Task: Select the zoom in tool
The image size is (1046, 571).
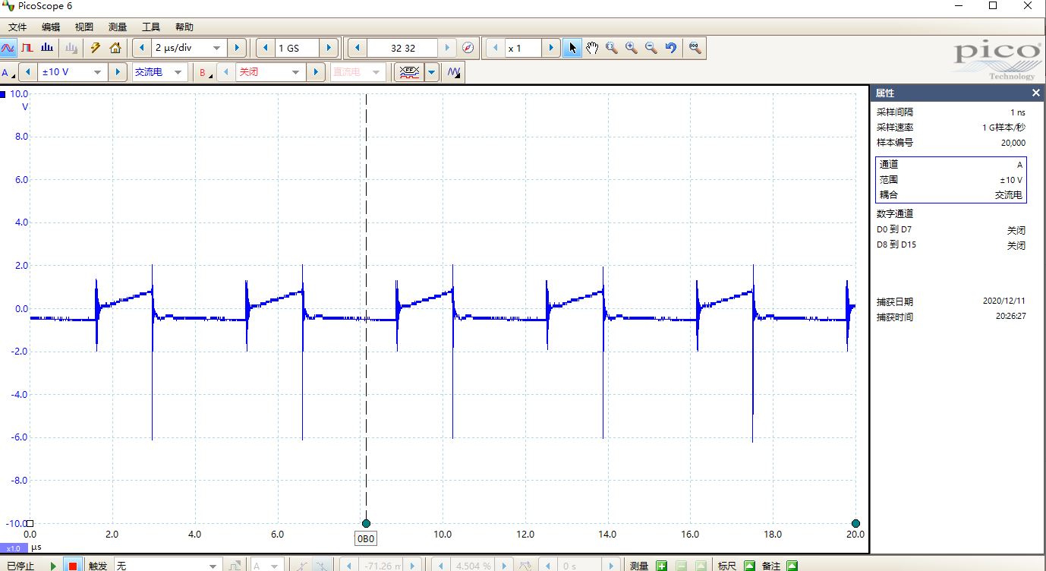Action: point(632,48)
